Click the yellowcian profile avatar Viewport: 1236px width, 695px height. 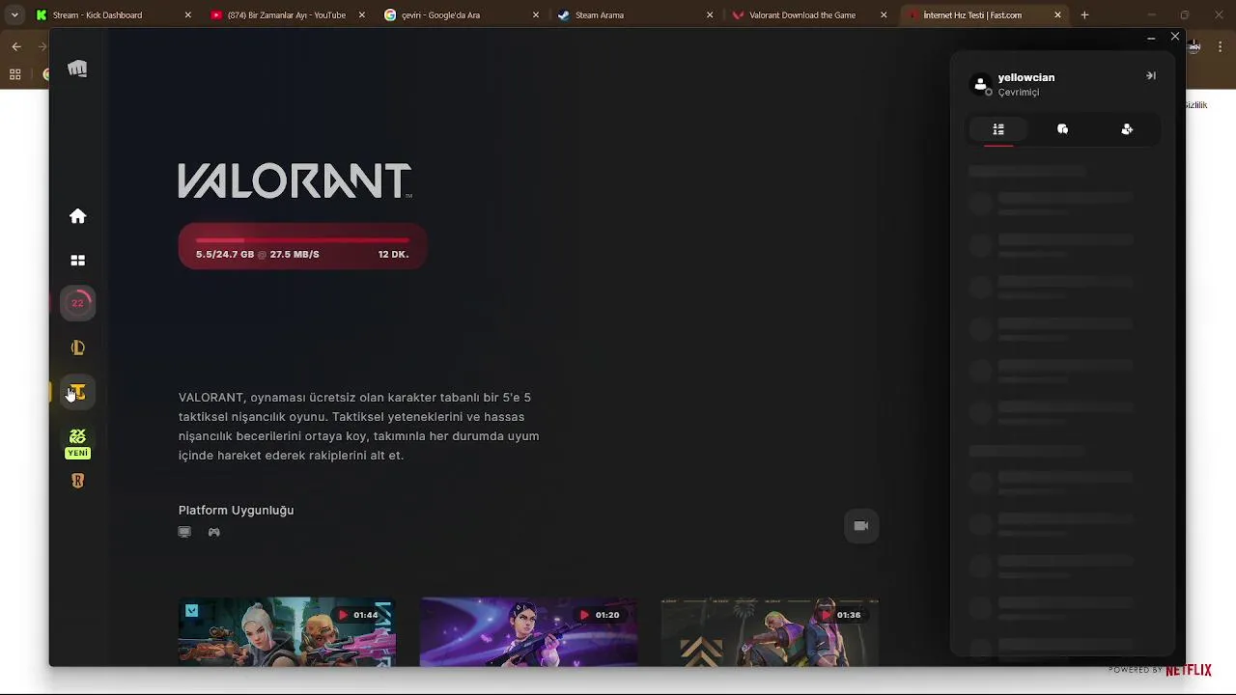pos(981,85)
